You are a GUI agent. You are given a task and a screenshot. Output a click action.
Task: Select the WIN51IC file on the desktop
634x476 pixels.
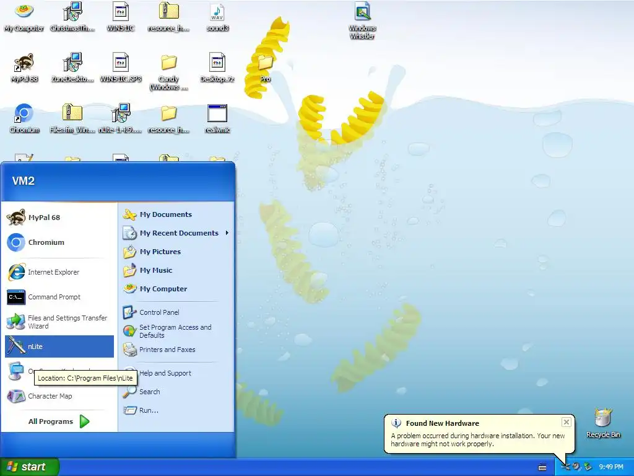[121, 17]
